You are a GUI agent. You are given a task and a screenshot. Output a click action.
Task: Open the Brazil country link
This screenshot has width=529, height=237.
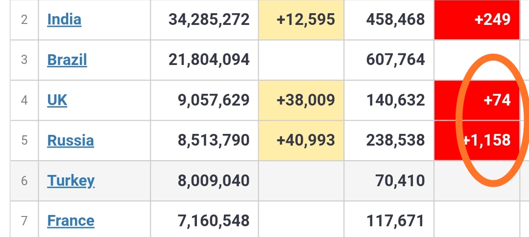[x=67, y=60]
